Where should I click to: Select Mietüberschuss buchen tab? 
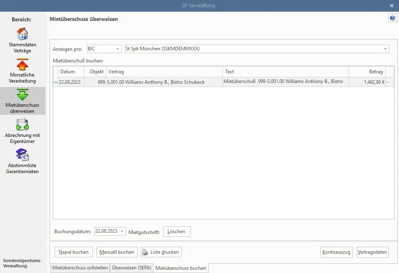tap(181, 268)
